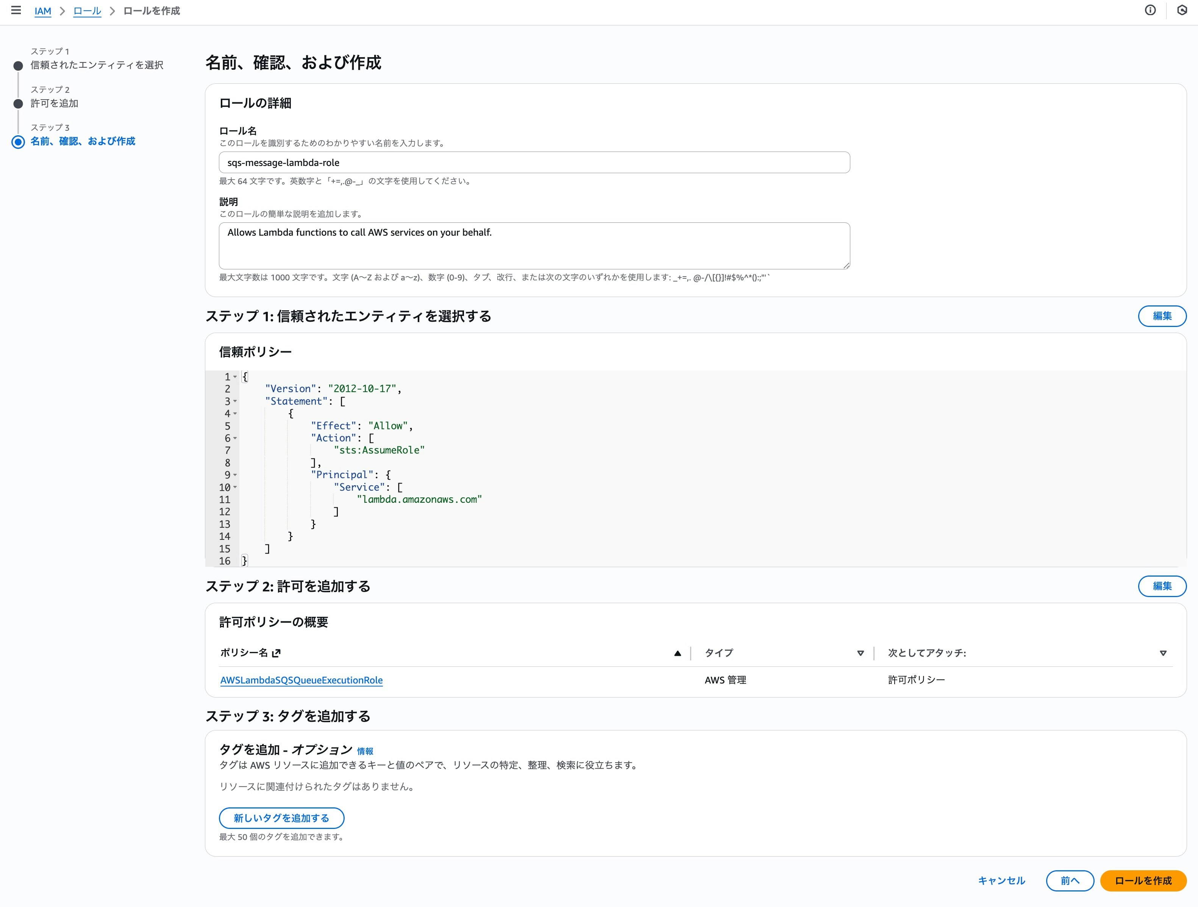Open CloudShell from the top-right icon
Screen dimensions: 1198x907
pos(1182,10)
